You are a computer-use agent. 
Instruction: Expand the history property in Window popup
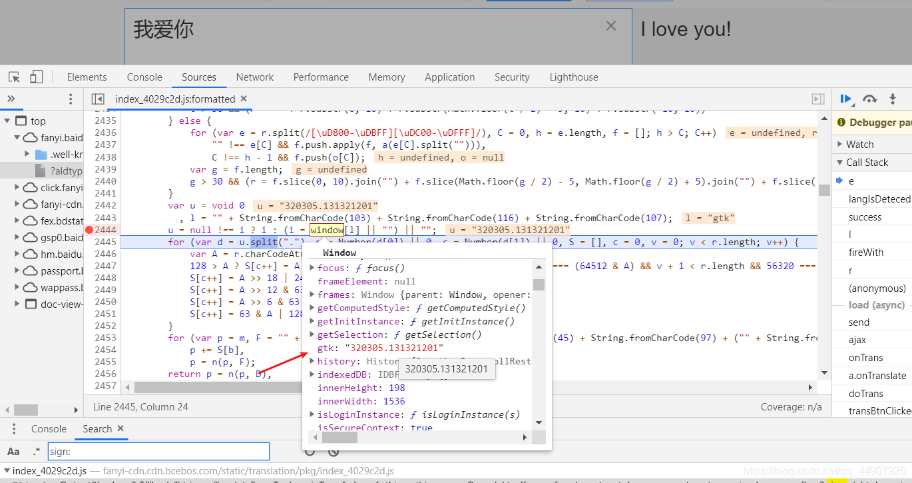(x=313, y=361)
